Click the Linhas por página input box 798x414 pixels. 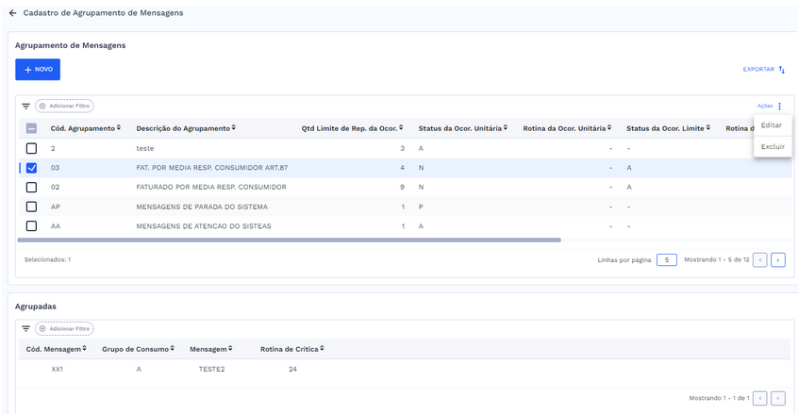coord(666,259)
